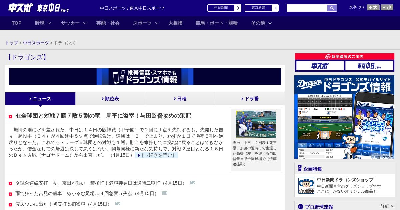400x210 pixels.
Task: Expand the スポーツ menu chevron
Action: [157, 23]
